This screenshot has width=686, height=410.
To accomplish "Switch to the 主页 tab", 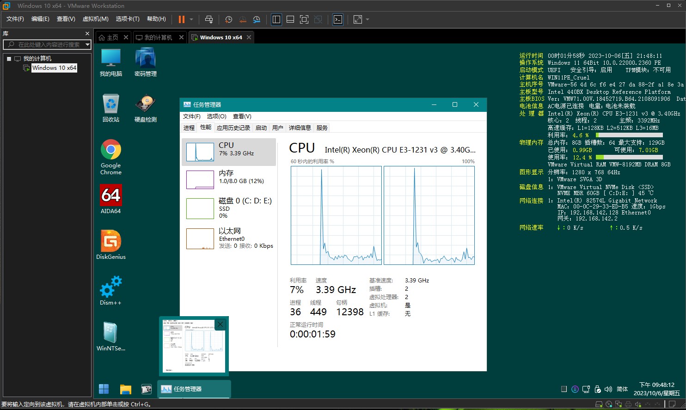I will tap(113, 37).
